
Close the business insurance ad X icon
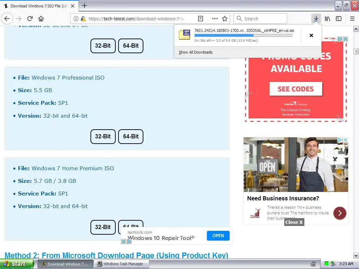[345, 139]
